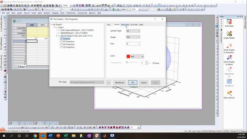Switch to the Label tab
The image size is (247, 139).
[141, 25]
